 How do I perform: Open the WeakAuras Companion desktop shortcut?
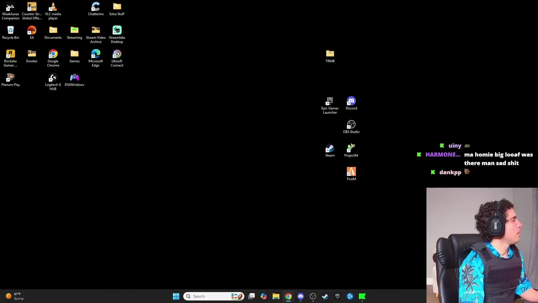click(11, 11)
